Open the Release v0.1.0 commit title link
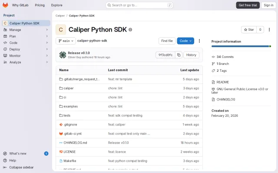278x173 pixels. tap(79, 53)
